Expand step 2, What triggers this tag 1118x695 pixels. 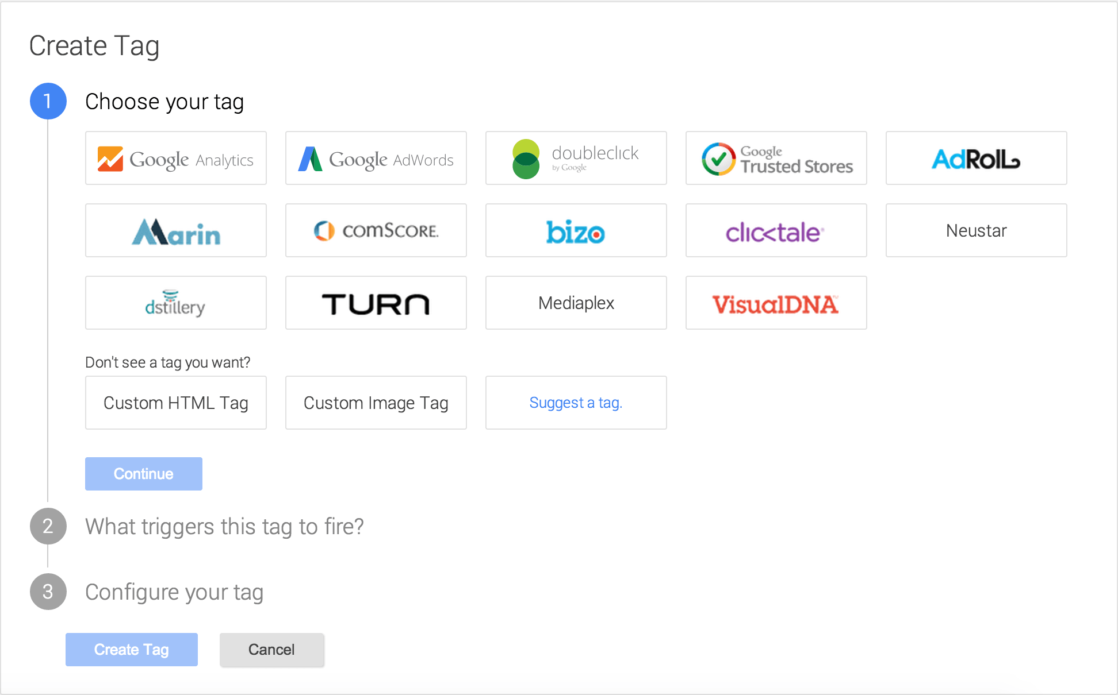coord(224,526)
